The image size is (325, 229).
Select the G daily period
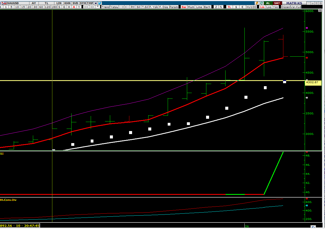tap(64, 7)
